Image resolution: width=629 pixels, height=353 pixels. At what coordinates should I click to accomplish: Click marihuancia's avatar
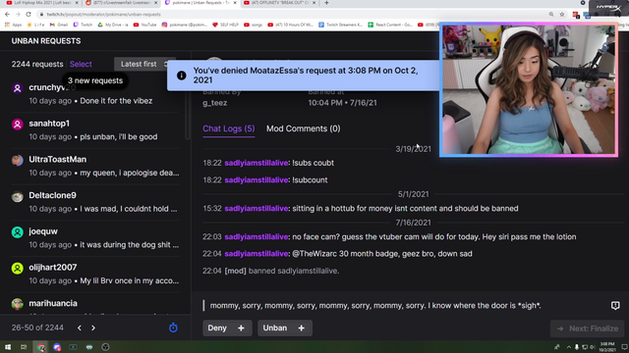pos(18,304)
